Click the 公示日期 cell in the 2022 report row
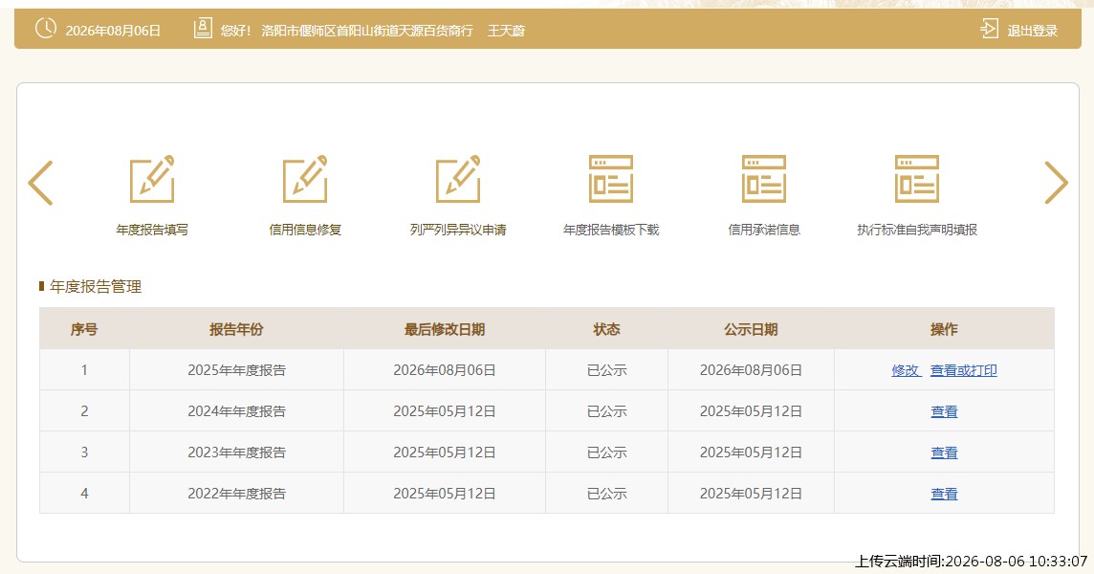Viewport: 1094px width, 574px height. (751, 494)
